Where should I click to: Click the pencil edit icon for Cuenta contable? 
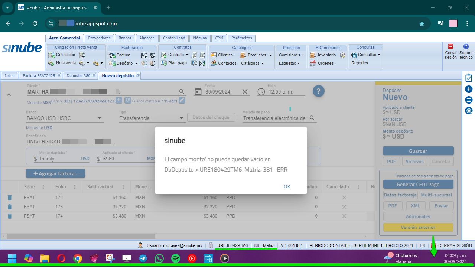point(182,100)
